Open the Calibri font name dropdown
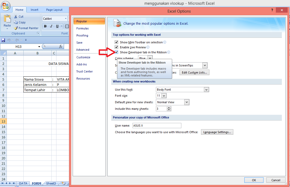Screen dimensions: 290x187 click(x=66, y=18)
